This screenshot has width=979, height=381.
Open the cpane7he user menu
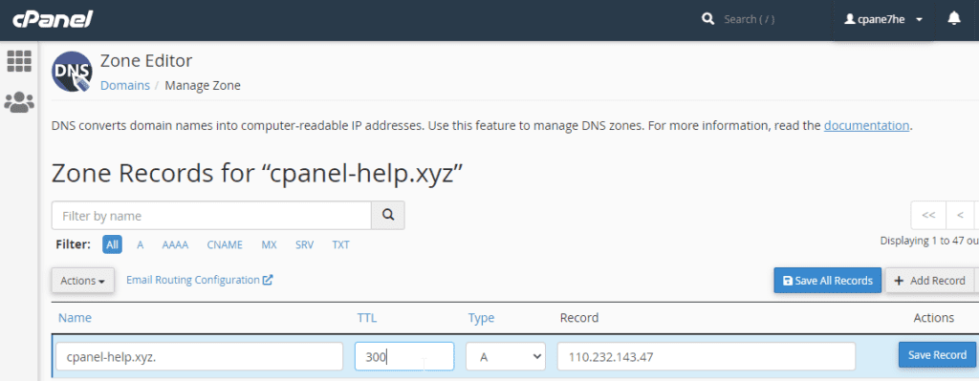tap(882, 20)
